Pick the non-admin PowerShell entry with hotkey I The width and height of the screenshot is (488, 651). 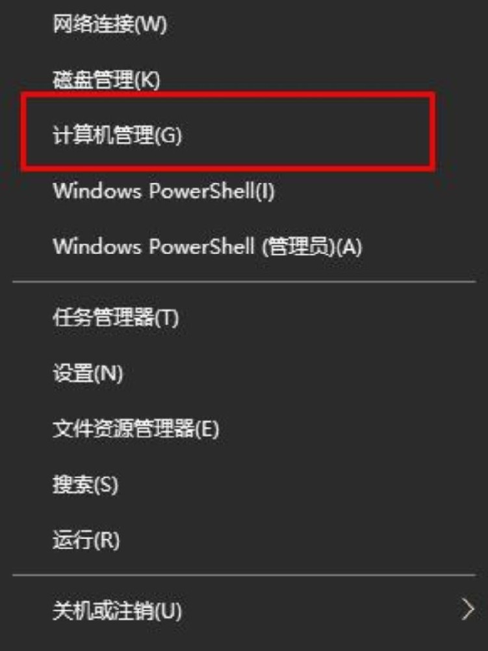244,191
